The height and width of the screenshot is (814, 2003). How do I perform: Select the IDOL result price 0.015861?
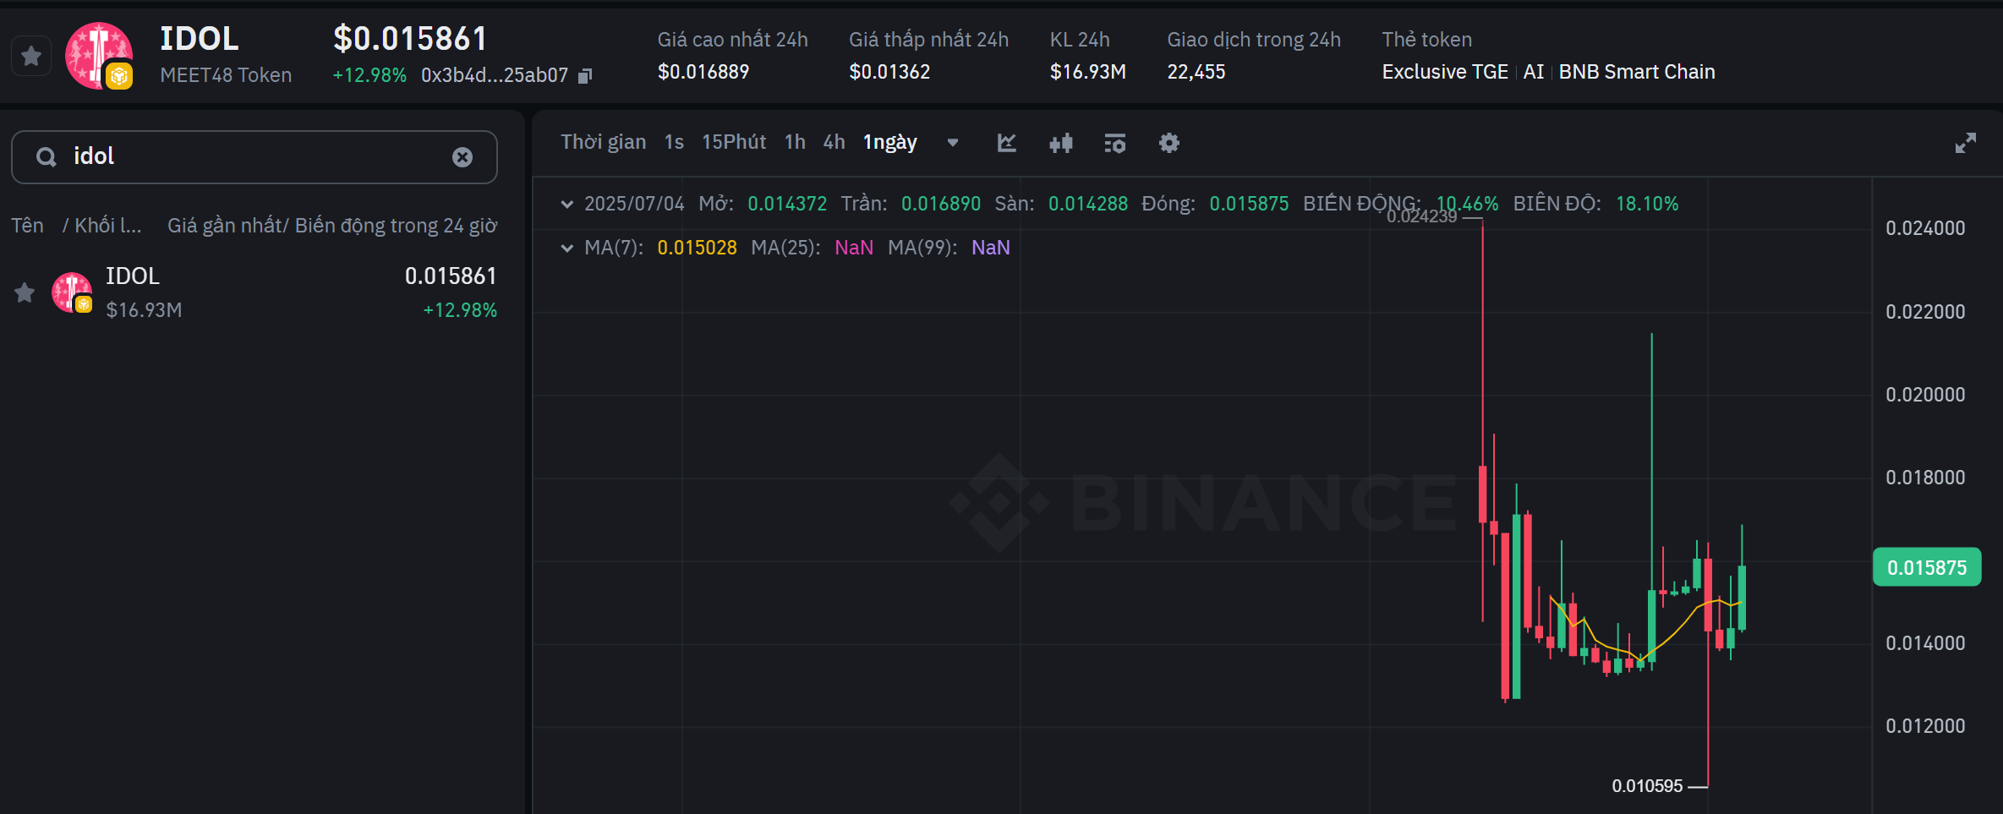click(451, 276)
